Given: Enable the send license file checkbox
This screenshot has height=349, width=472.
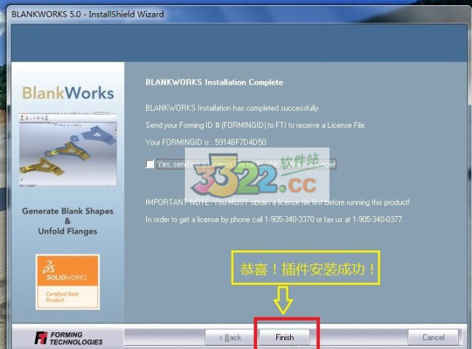Looking at the screenshot, I should coord(150,164).
